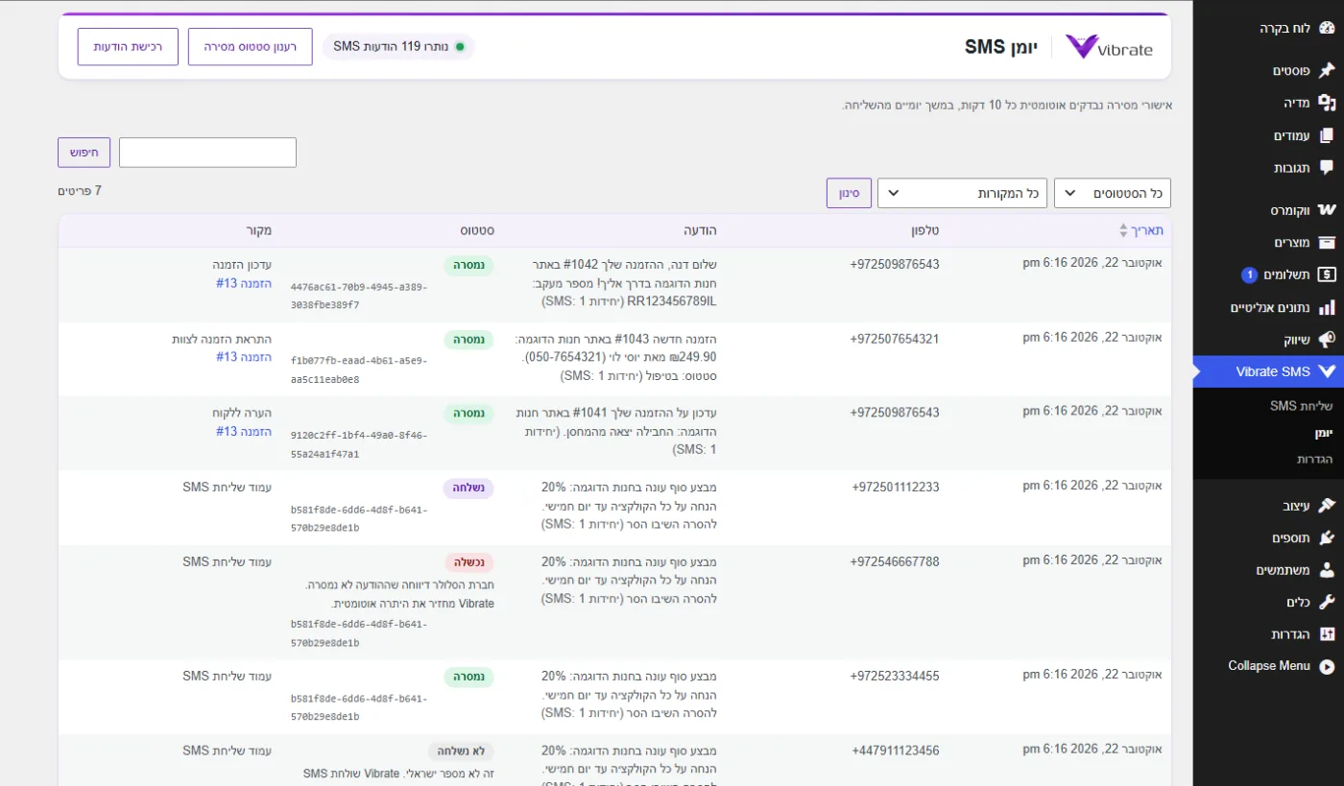Open the תוספים plugins icon
The width and height of the screenshot is (1344, 786).
(1327, 537)
